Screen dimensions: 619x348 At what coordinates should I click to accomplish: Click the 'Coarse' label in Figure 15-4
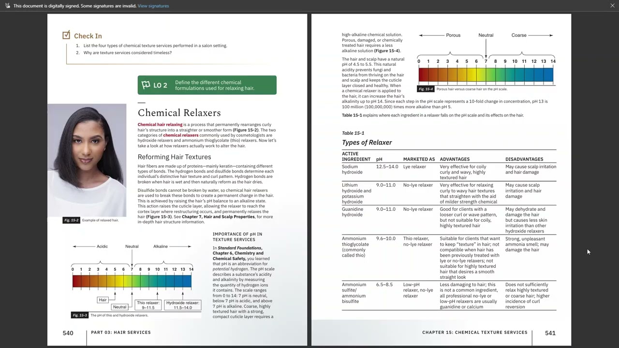click(519, 35)
